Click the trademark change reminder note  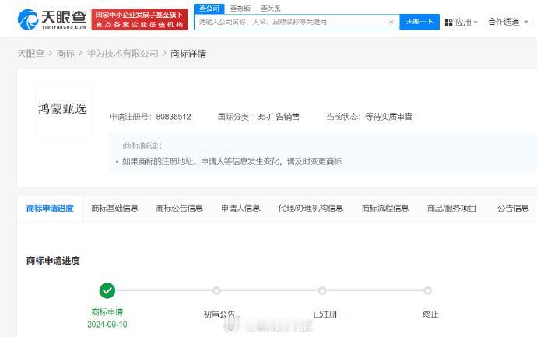tap(232, 161)
